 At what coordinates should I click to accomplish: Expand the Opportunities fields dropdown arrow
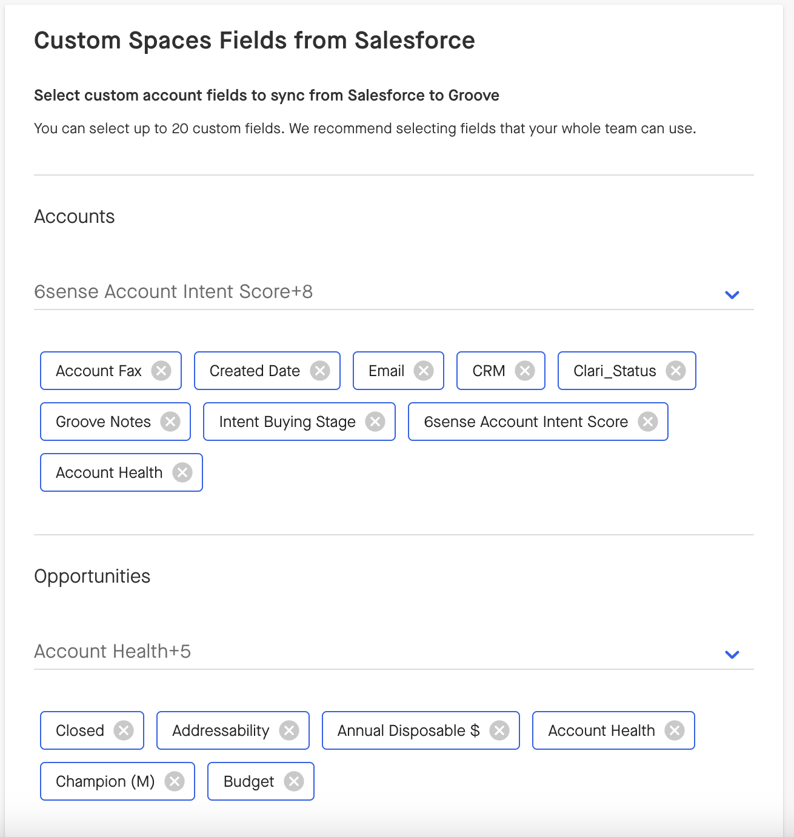[732, 655]
